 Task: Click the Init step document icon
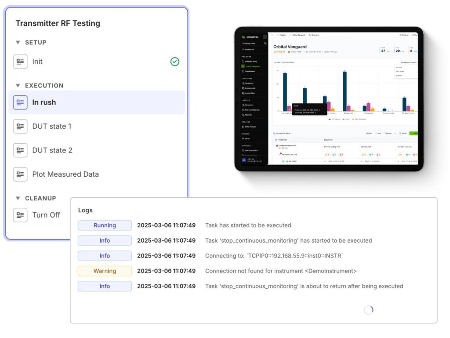(20, 62)
